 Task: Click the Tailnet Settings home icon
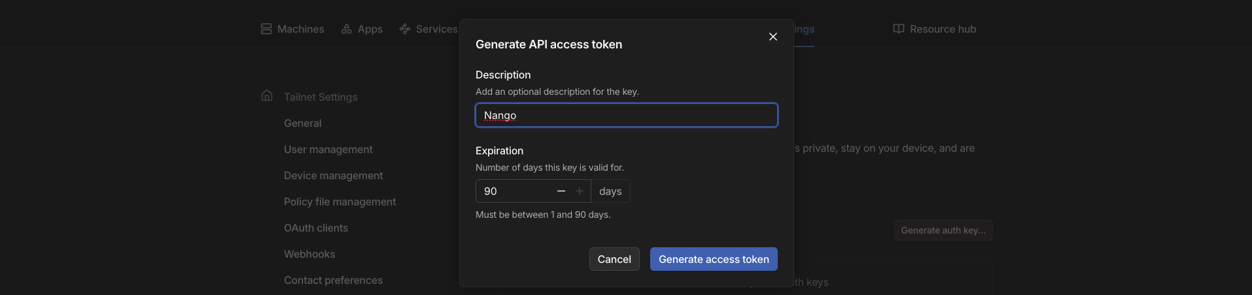(267, 95)
